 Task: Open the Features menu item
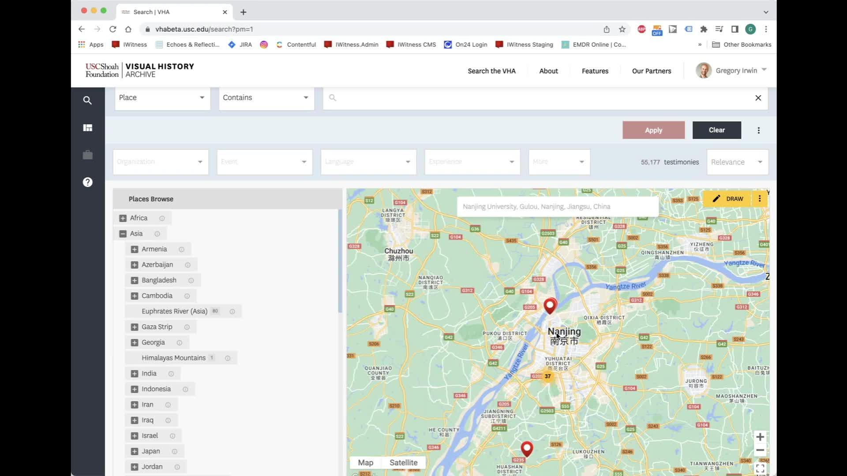click(x=595, y=71)
